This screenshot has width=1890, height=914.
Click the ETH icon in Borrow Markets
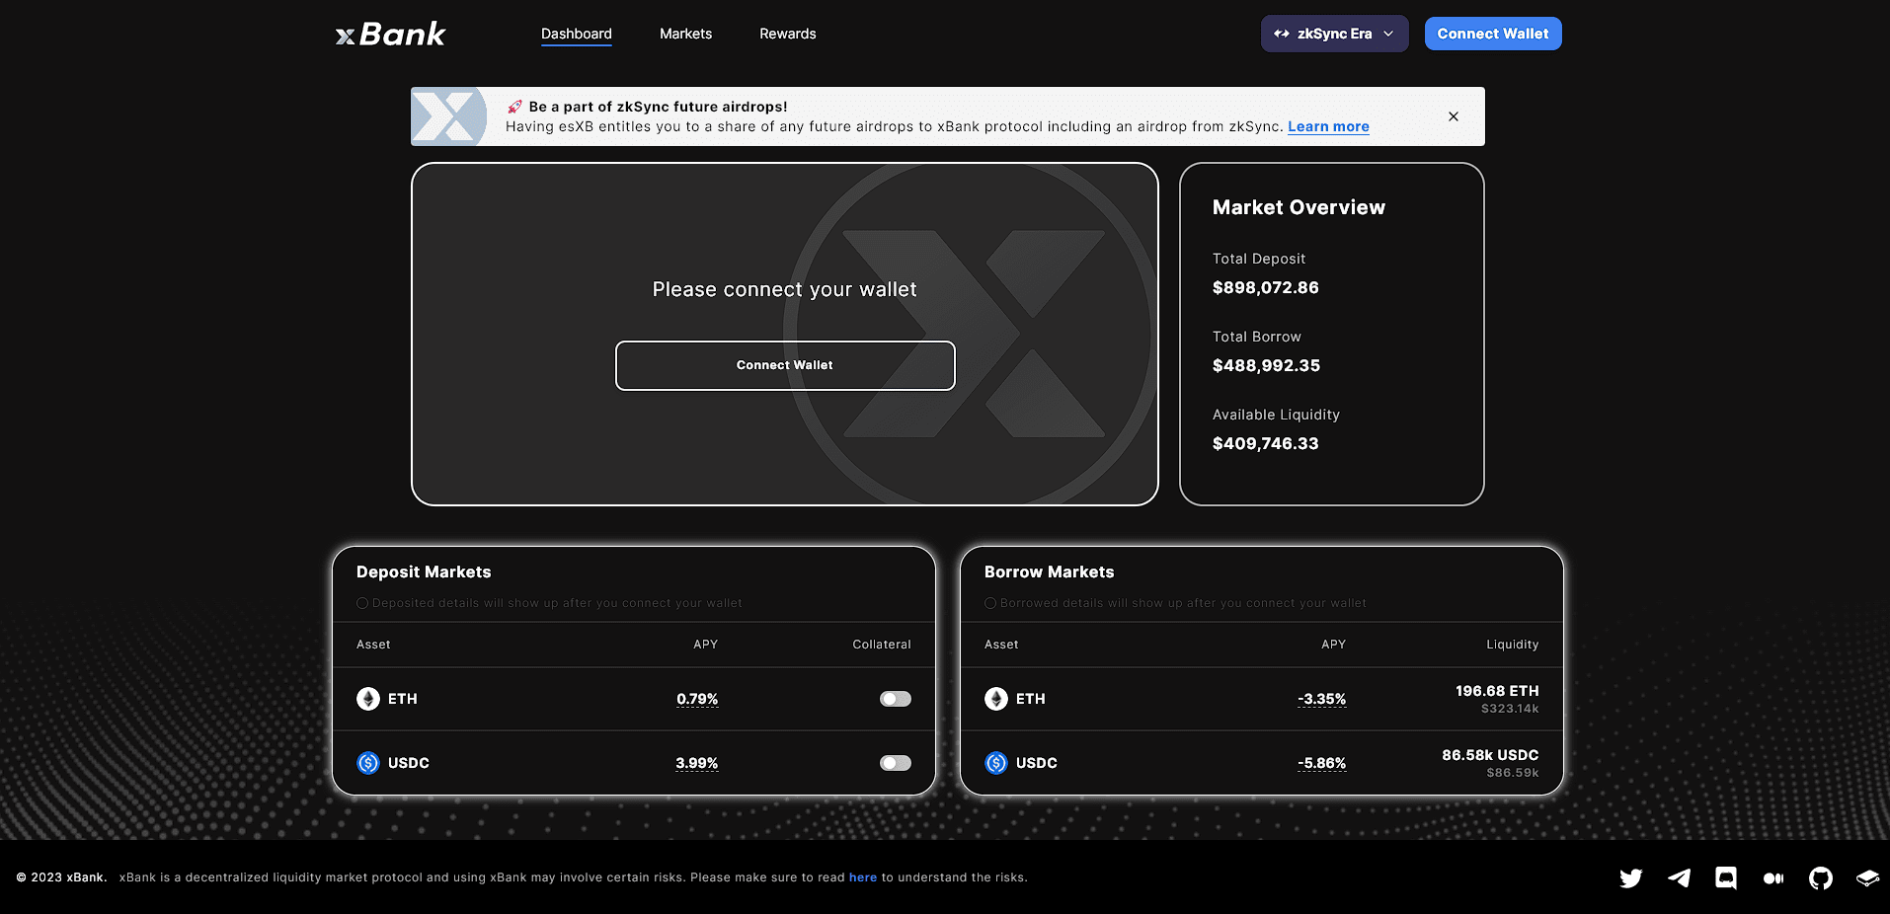(x=996, y=699)
